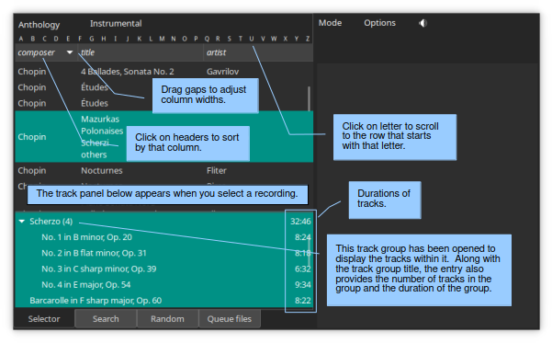Jump to letter G in alphabet bar
The width and height of the screenshot is (552, 343).
click(92, 39)
